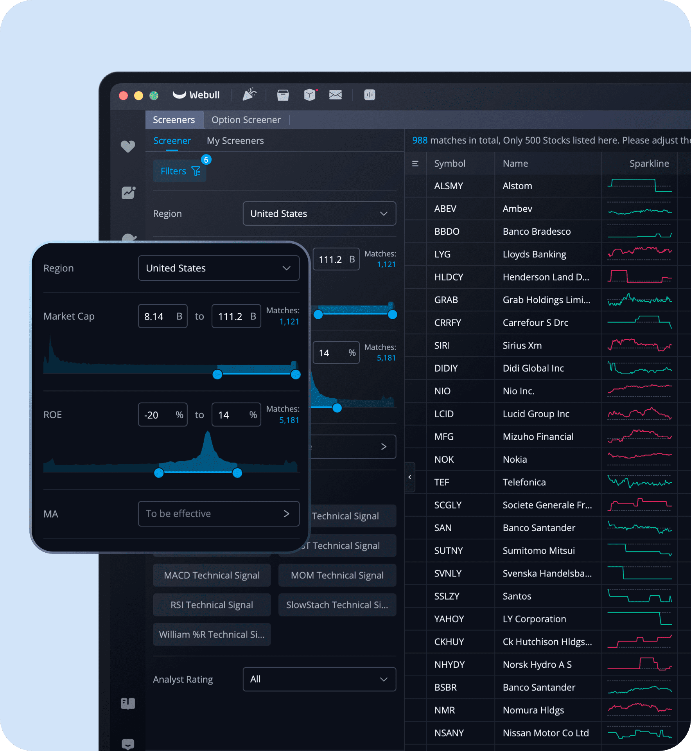Open the Analyst Rating dropdown
The width and height of the screenshot is (691, 751).
[x=319, y=679]
